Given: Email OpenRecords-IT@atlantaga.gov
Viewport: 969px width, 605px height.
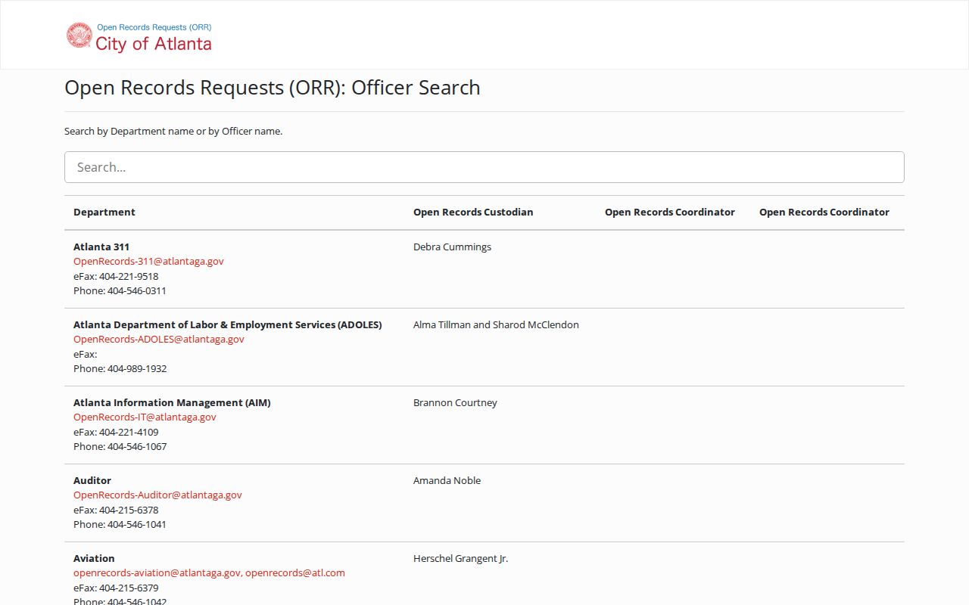Looking at the screenshot, I should 145,417.
